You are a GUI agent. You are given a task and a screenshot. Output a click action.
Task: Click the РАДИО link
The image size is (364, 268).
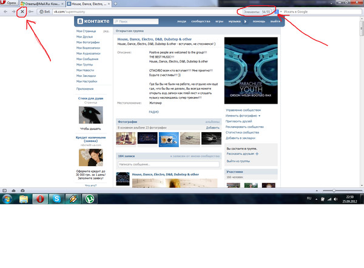(x=153, y=112)
